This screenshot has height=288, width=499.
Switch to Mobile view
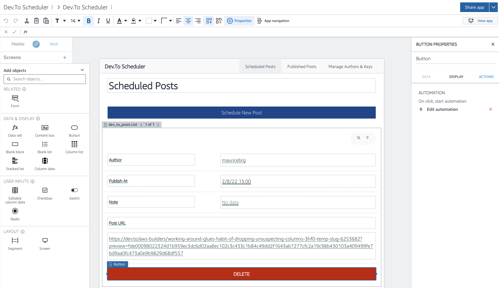click(x=18, y=44)
